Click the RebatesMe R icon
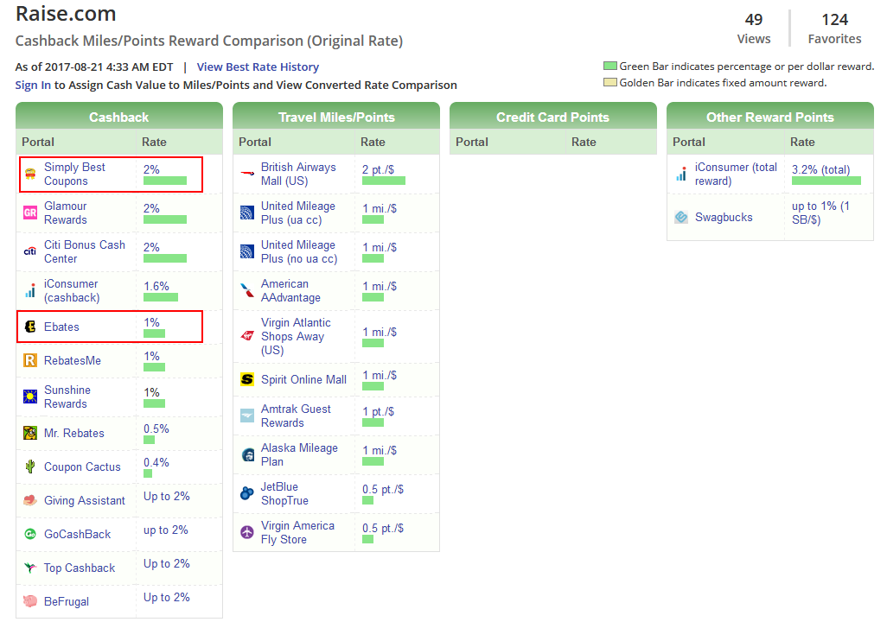Viewport: 887px width, 622px height. click(30, 361)
